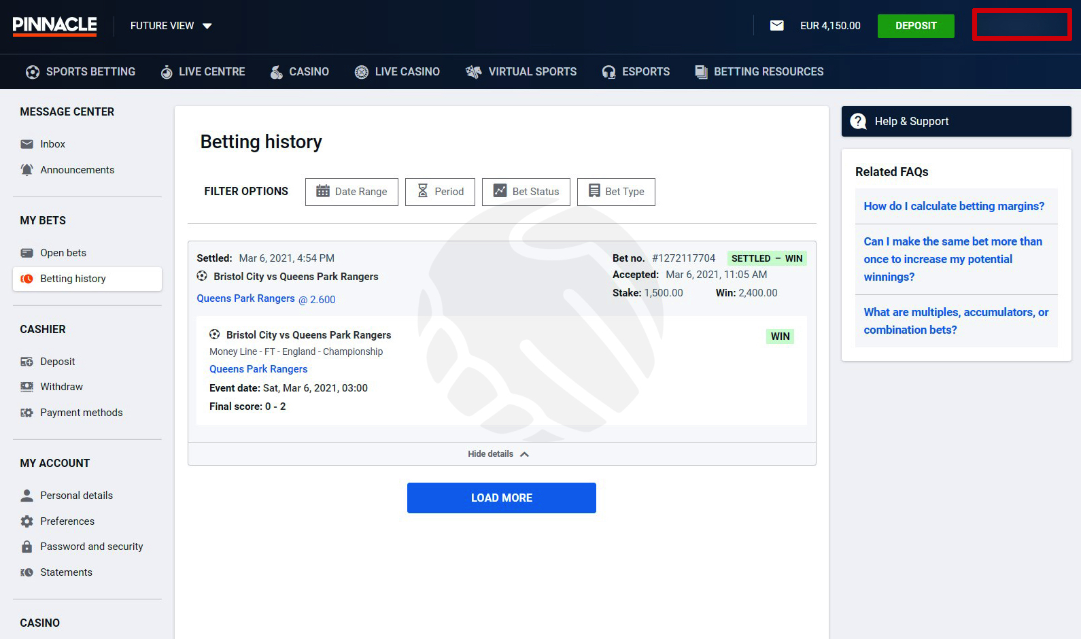The width and height of the screenshot is (1081, 639).
Task: Open Betting Resources
Action: point(759,71)
